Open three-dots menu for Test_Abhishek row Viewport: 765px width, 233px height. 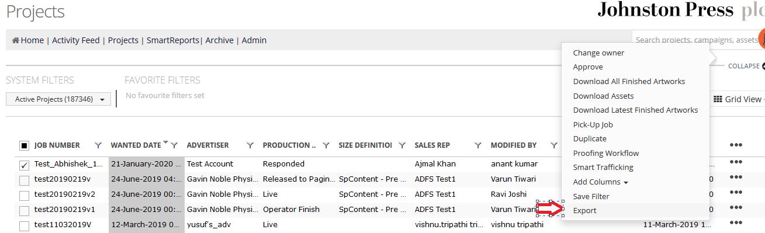(x=736, y=162)
